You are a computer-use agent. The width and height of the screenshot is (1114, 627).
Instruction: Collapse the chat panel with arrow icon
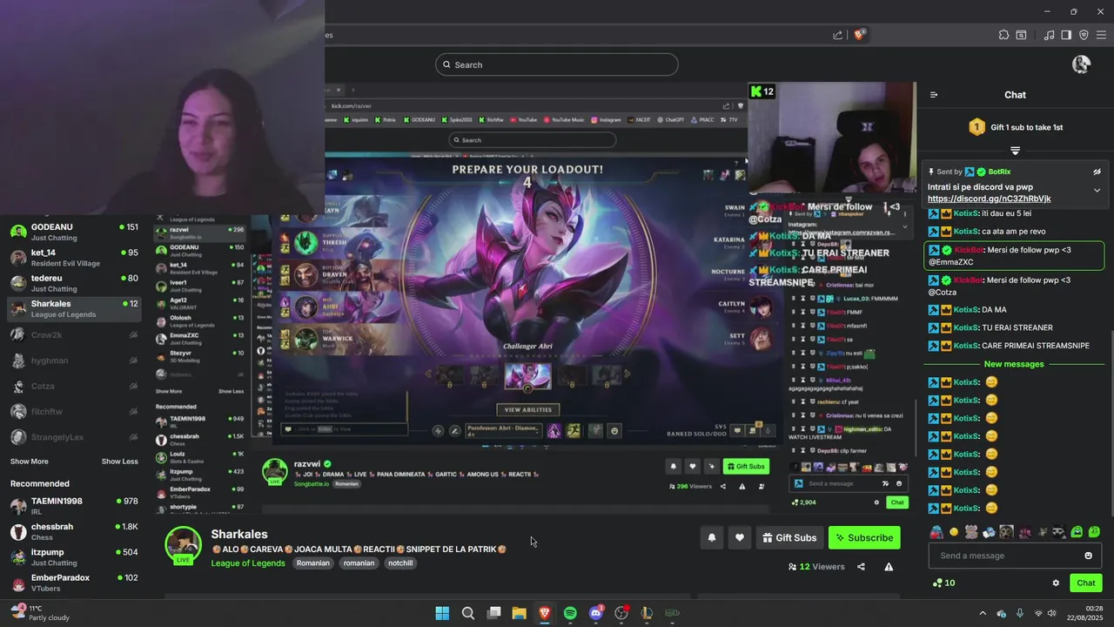(934, 95)
